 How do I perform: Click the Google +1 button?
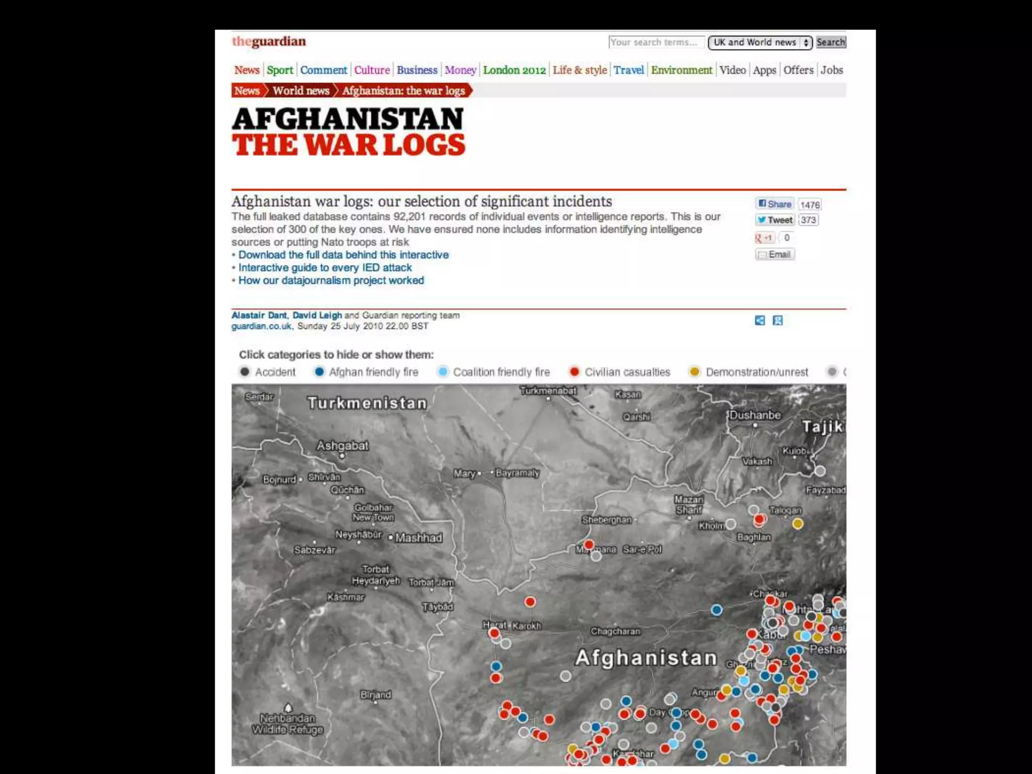[764, 238]
